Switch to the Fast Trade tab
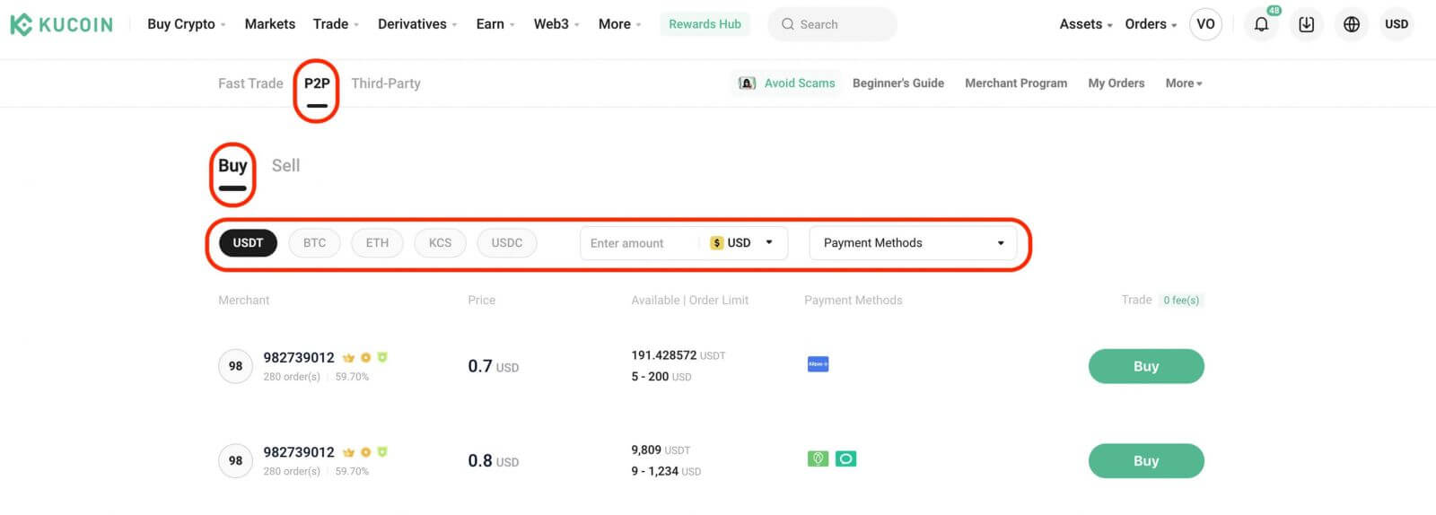This screenshot has height=515, width=1436. coord(250,83)
